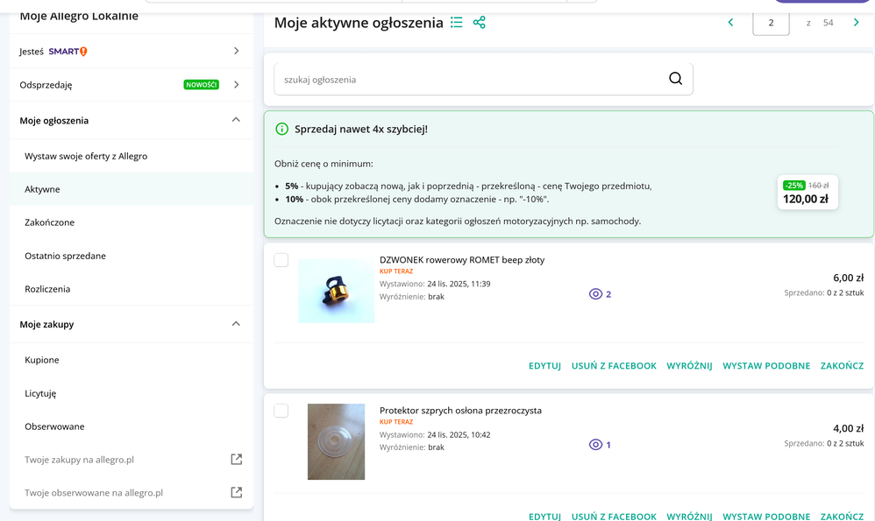Click external link icon for Twoje zakupy
Screen dimensions: 875x521
click(x=236, y=460)
